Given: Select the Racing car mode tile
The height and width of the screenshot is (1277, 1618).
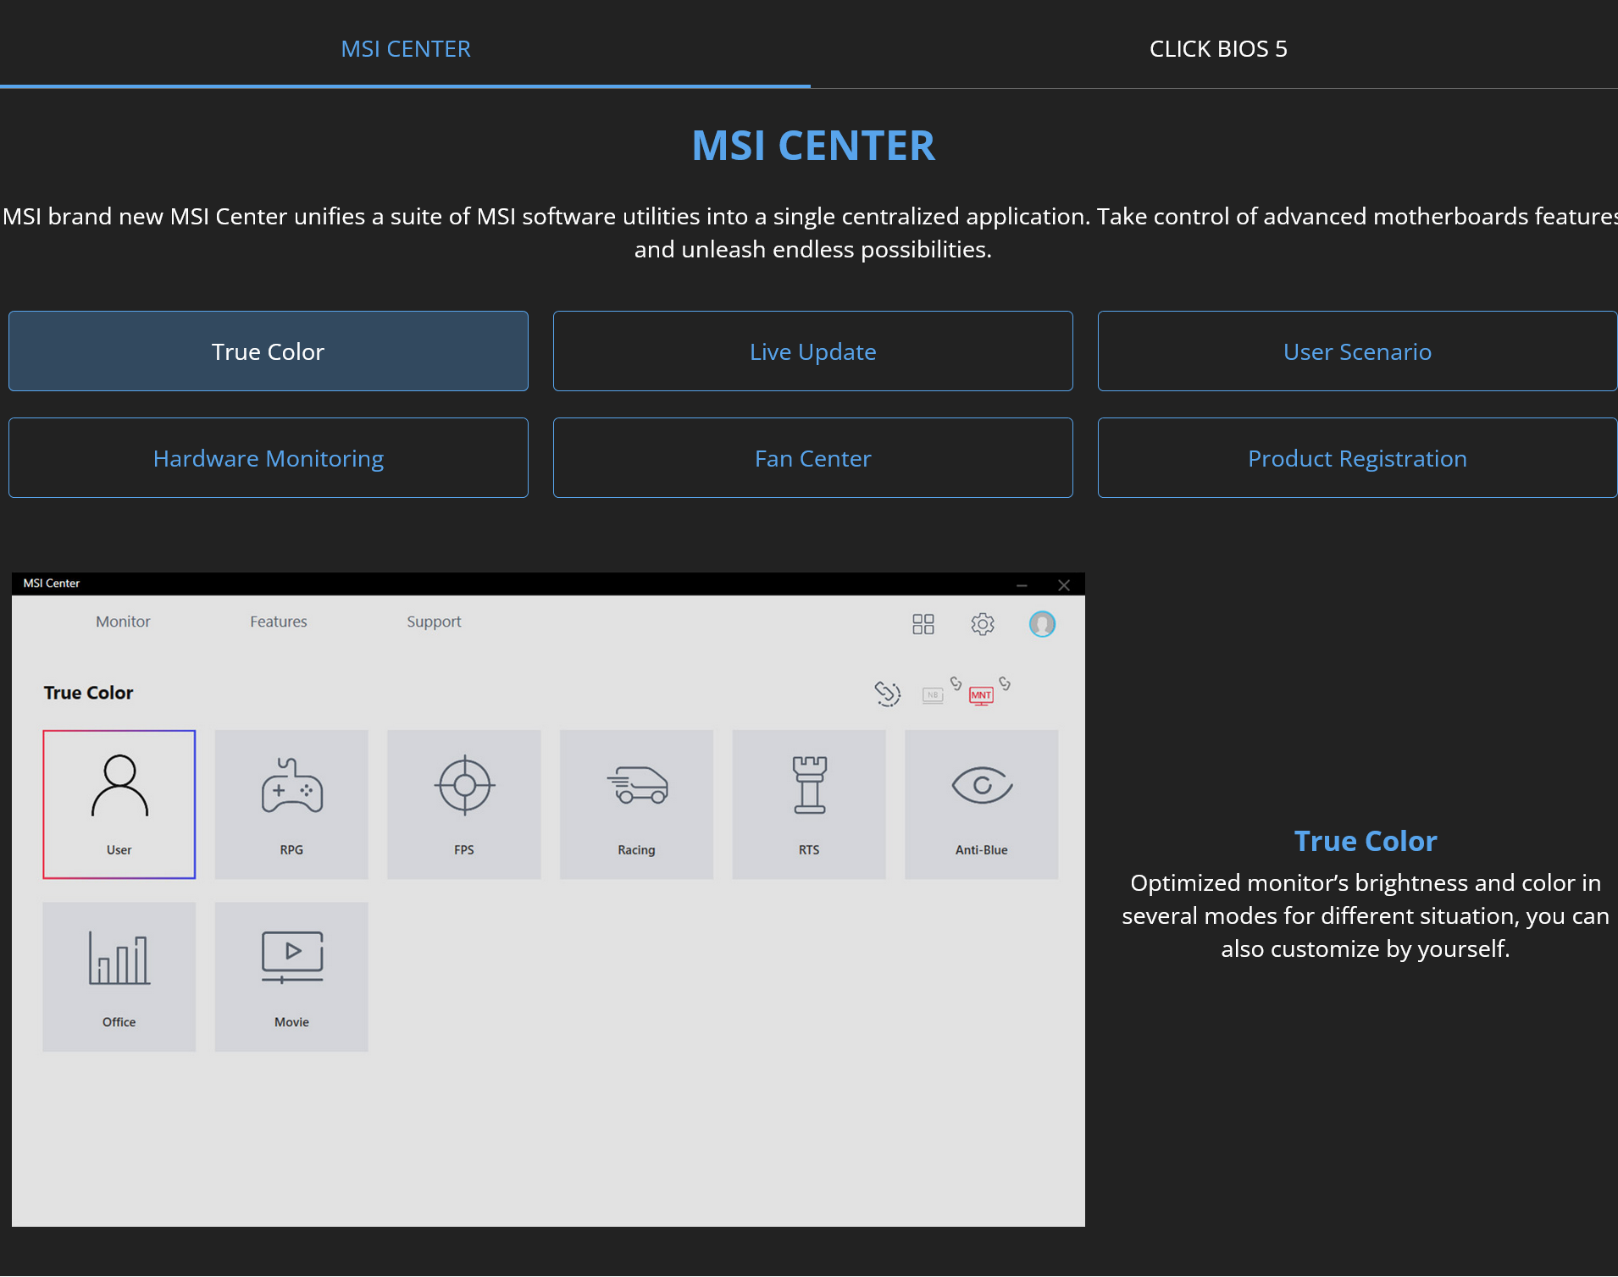Looking at the screenshot, I should tap(636, 804).
